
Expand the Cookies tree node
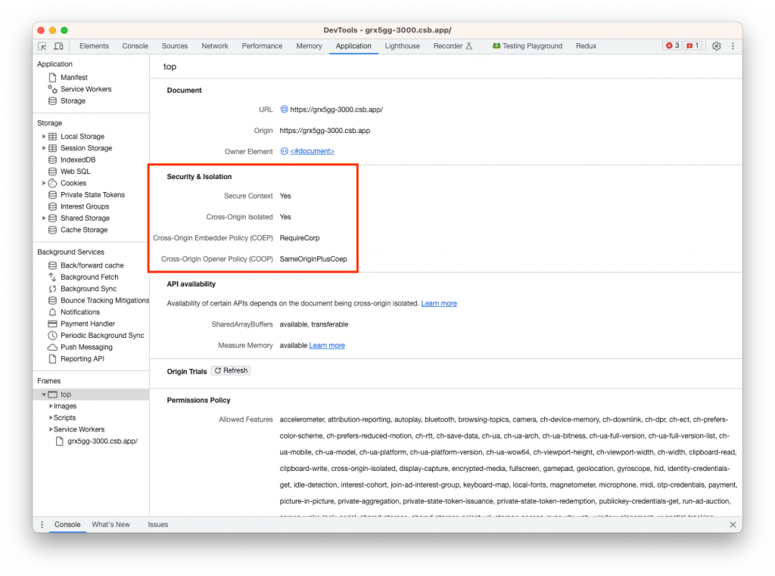point(44,183)
